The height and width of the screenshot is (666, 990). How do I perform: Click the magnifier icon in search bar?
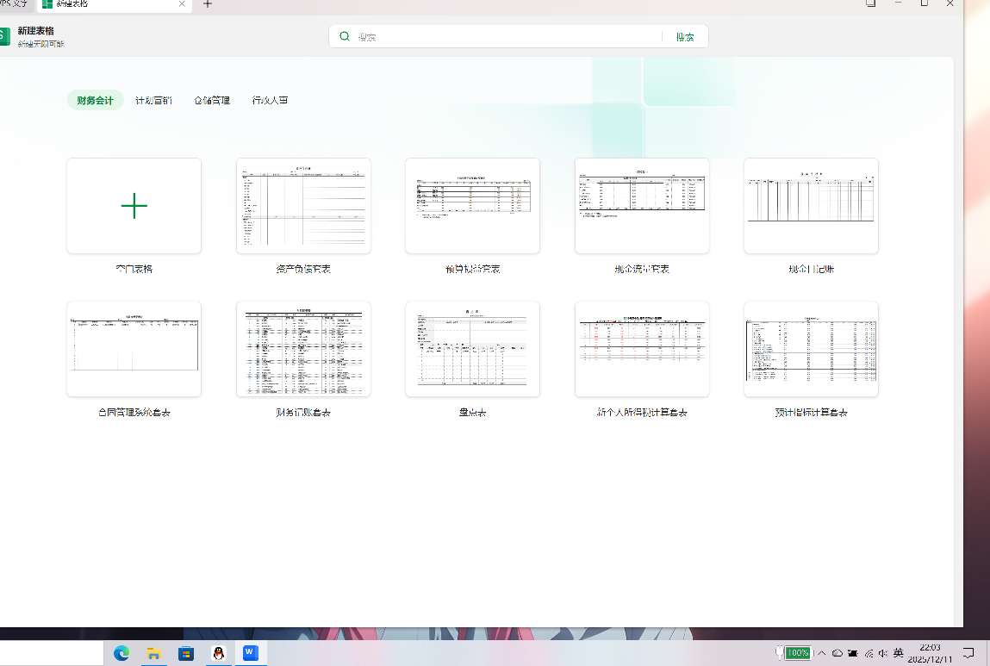(345, 37)
